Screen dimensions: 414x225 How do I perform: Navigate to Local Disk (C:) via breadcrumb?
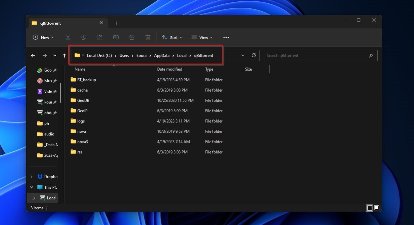[99, 55]
